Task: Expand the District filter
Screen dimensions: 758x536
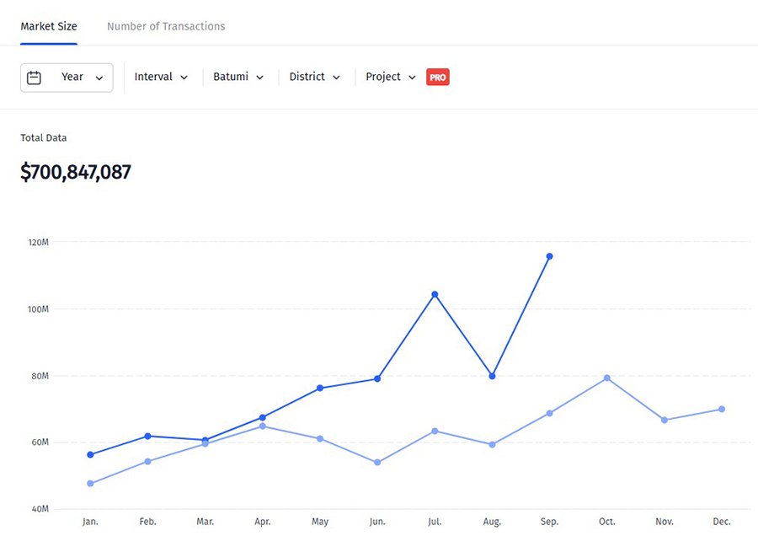Action: click(314, 78)
